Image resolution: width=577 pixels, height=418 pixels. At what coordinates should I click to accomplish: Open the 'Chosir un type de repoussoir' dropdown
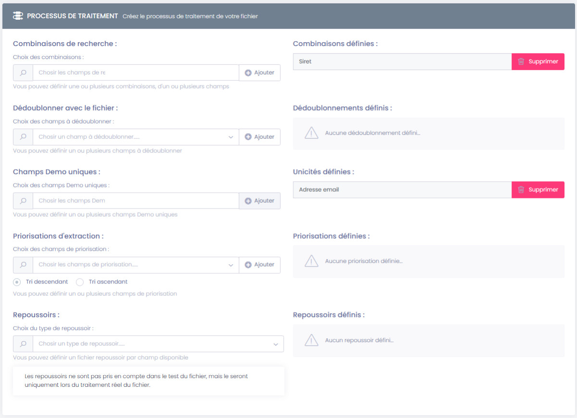point(158,344)
